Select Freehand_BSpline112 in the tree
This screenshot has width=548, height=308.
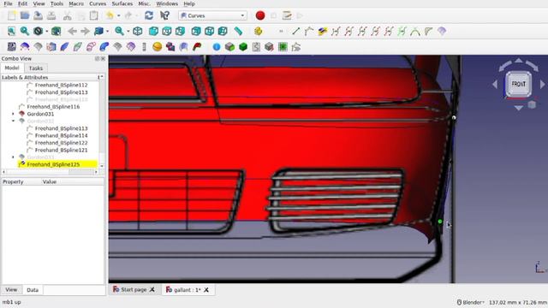coord(61,85)
